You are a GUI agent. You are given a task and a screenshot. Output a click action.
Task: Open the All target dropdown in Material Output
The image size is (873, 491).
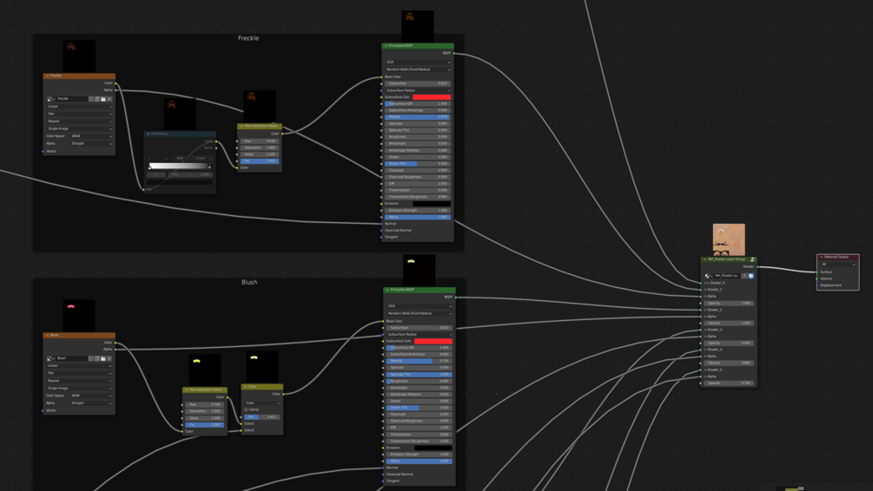pos(838,265)
